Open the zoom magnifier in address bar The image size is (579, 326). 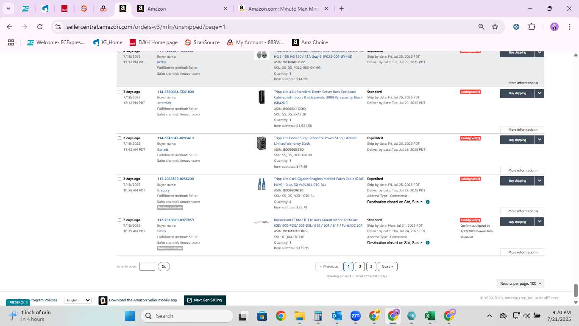(x=481, y=27)
